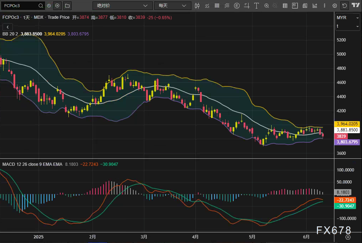Open the MYR currency dropdown
Viewport: 362px width, 243px height.
click(348, 17)
